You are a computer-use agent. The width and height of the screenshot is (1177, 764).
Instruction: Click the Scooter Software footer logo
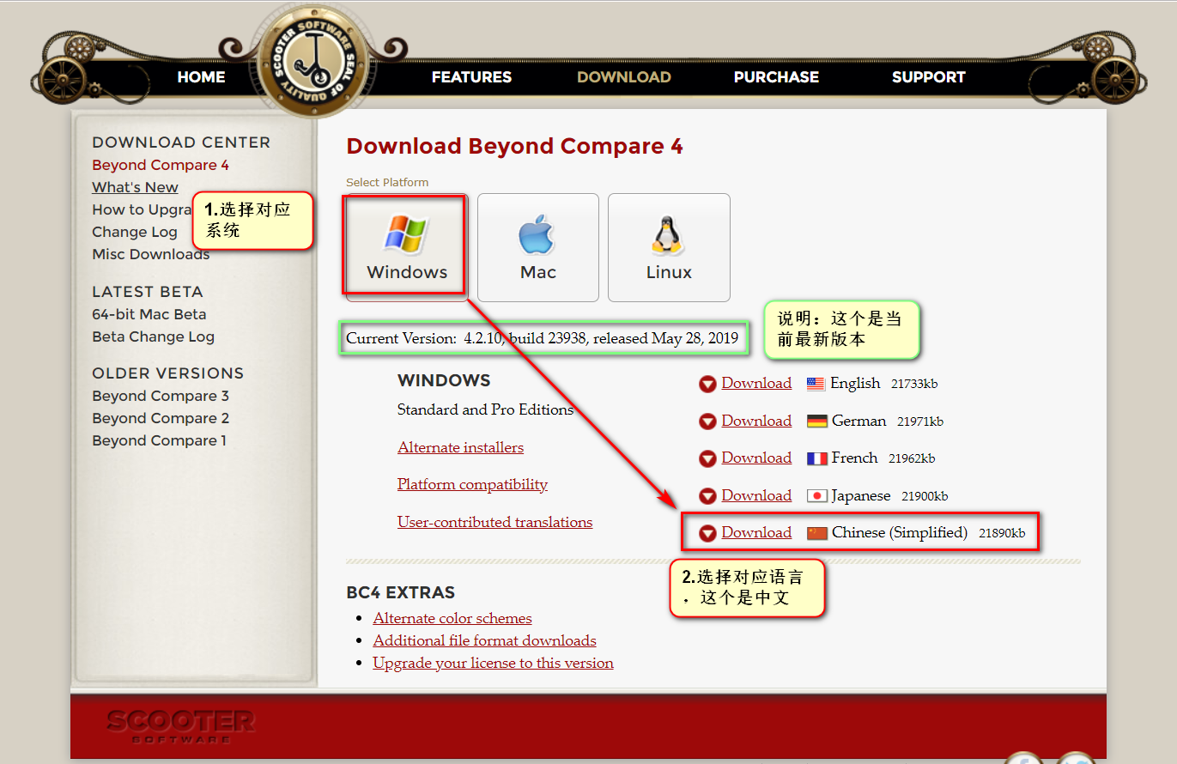[x=180, y=725]
